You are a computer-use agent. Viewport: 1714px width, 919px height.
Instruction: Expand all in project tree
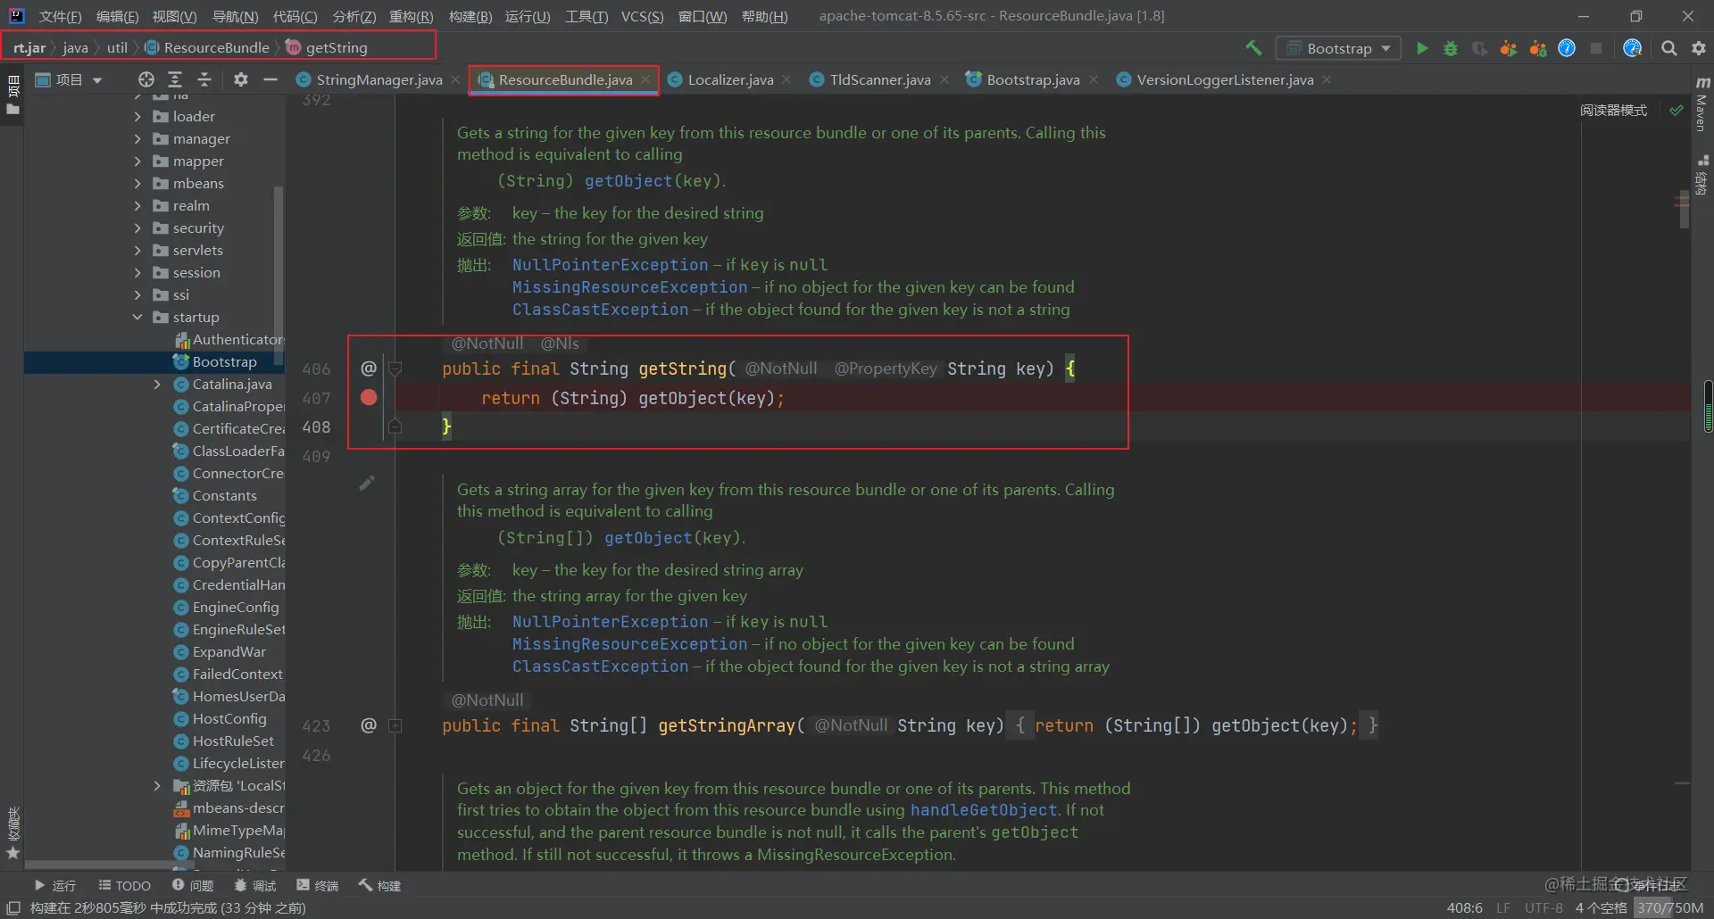(x=175, y=79)
